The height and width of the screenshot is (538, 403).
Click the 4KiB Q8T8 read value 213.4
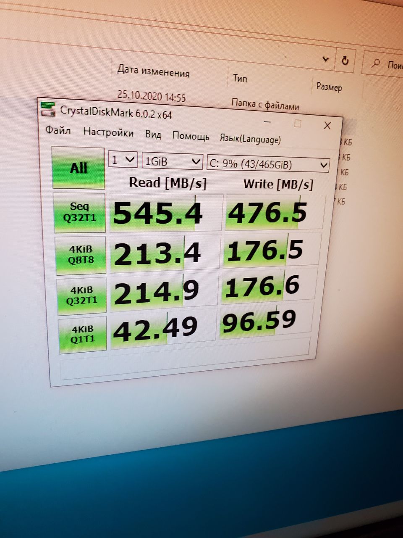point(165,253)
